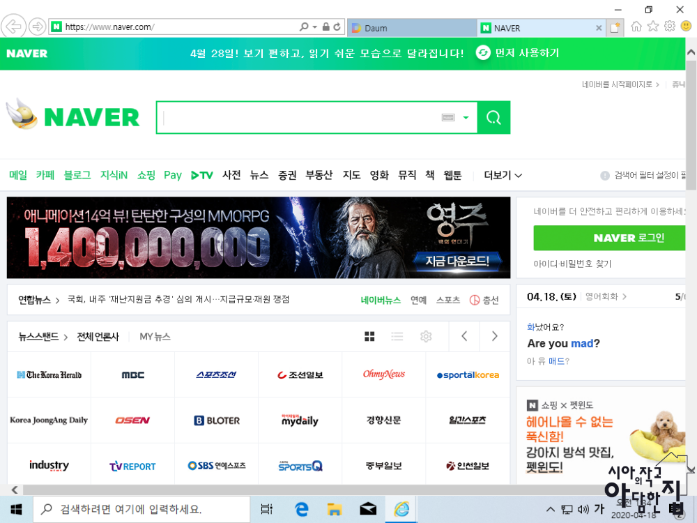This screenshot has width=697, height=523.
Task: Click the NAVER 로그인 button
Action: tap(610, 238)
